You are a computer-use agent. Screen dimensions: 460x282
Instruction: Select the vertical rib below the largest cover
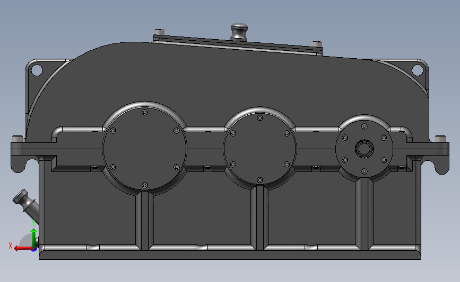145,220
